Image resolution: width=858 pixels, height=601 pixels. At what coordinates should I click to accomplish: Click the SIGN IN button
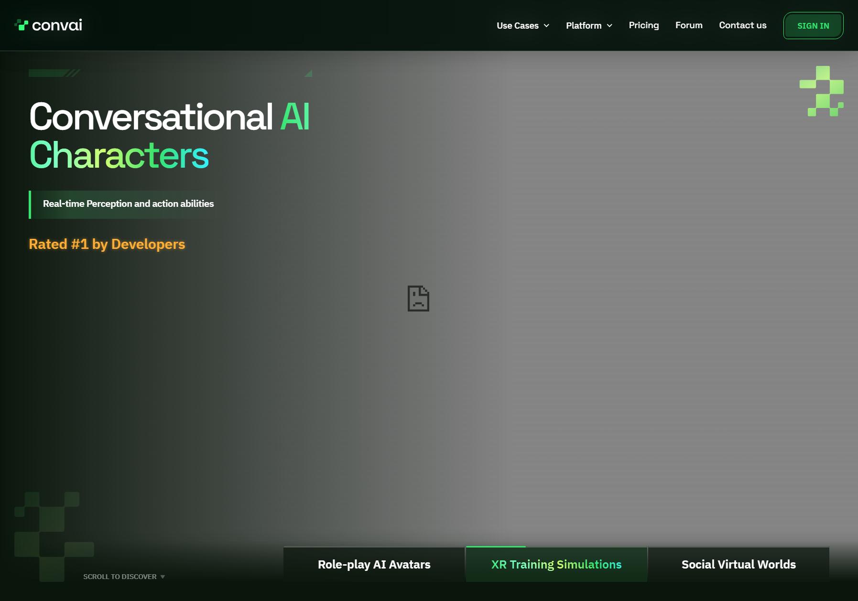[x=813, y=26]
